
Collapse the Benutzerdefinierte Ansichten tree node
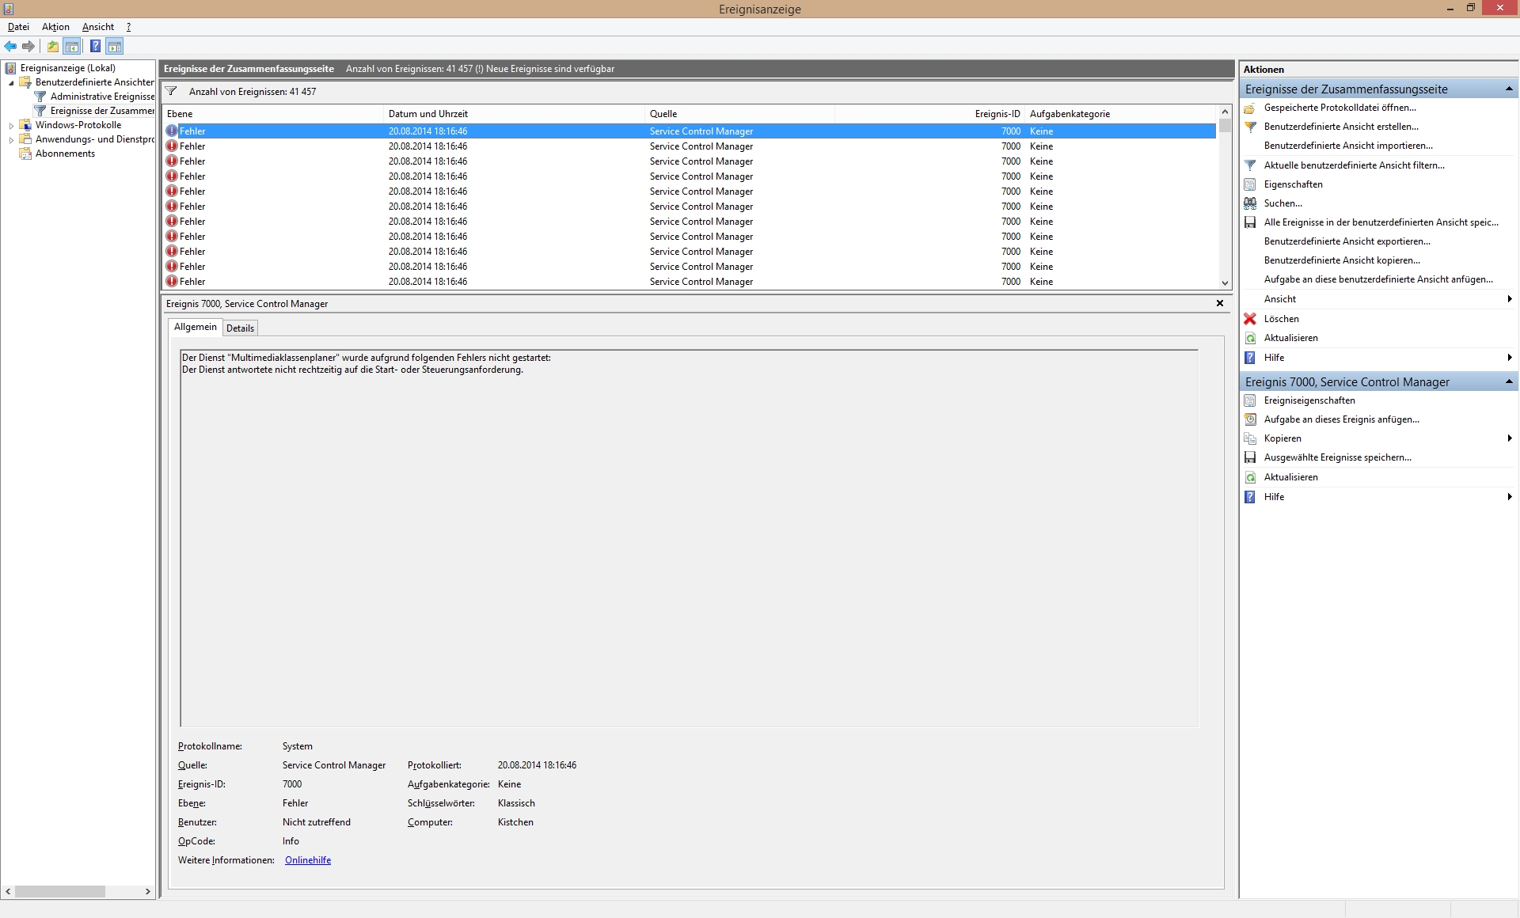11,83
